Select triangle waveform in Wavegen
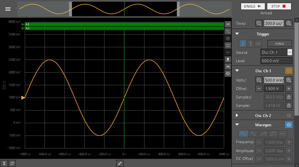This screenshot has height=167, width=299. [x=253, y=134]
